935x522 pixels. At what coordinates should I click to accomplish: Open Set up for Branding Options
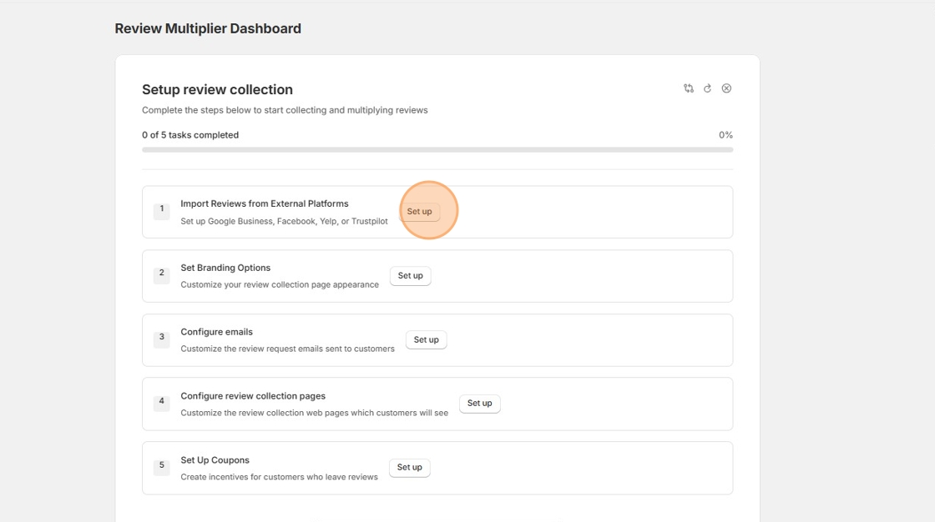click(410, 276)
